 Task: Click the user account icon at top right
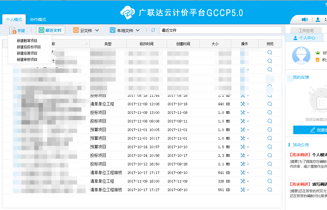tap(318, 19)
